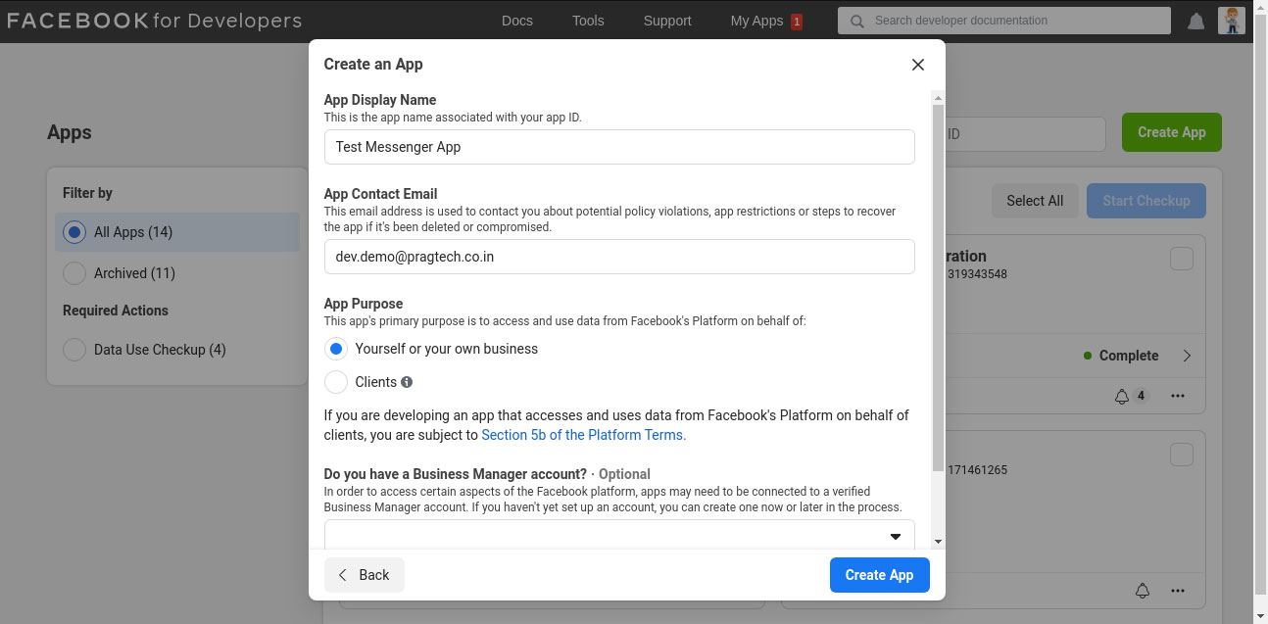Click the Required Actions heading
This screenshot has height=624, width=1268.
(x=116, y=311)
